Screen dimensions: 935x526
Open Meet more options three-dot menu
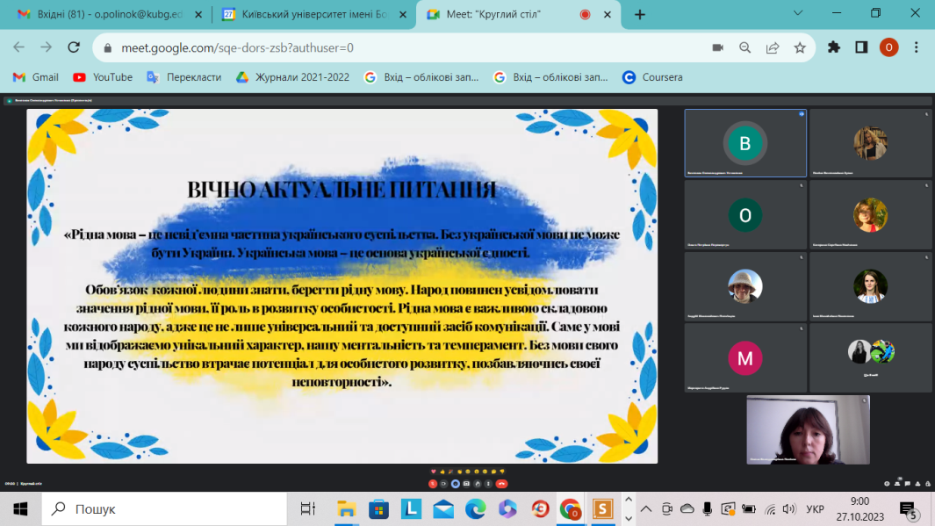point(488,484)
